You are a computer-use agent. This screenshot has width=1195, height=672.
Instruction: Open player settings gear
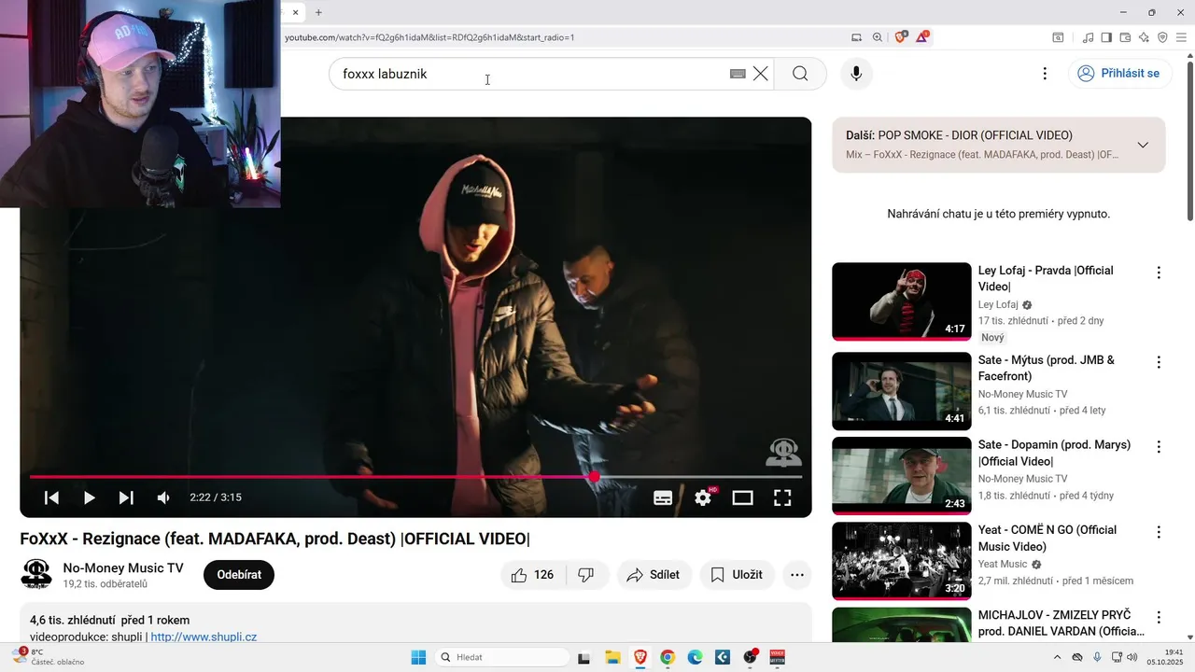tap(703, 497)
